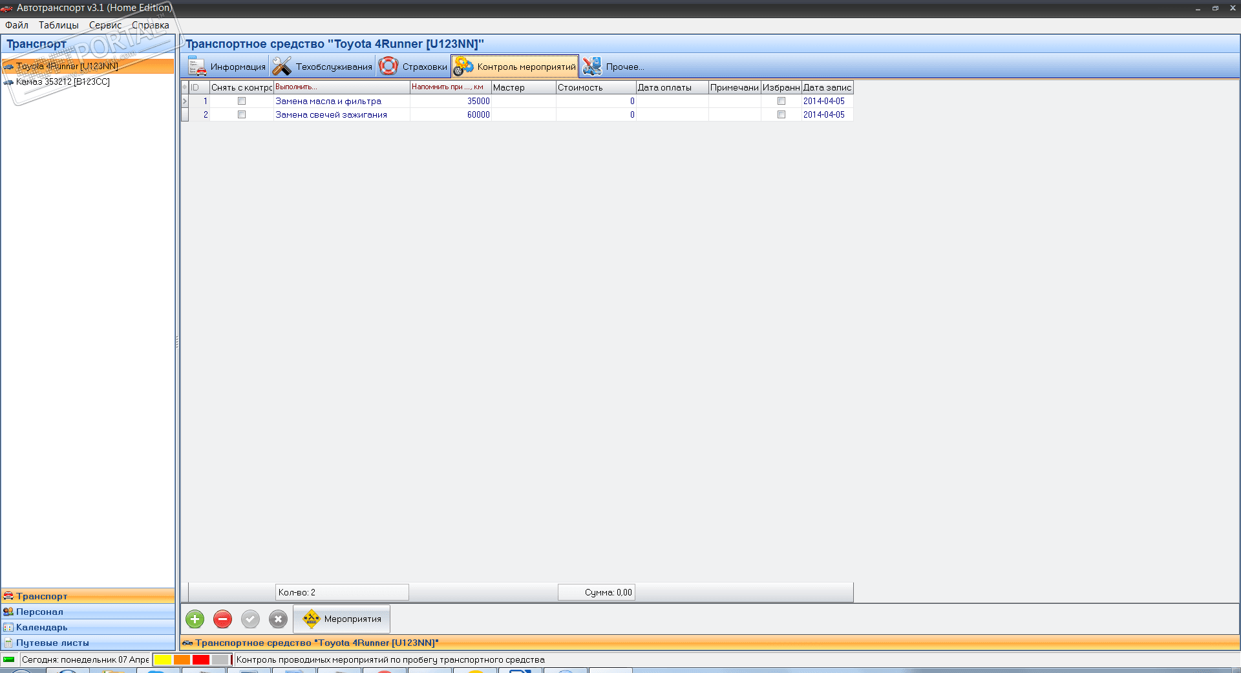Viewport: 1241px width, 673px height.
Task: Click the Дата оплаты column header
Action: coord(672,87)
